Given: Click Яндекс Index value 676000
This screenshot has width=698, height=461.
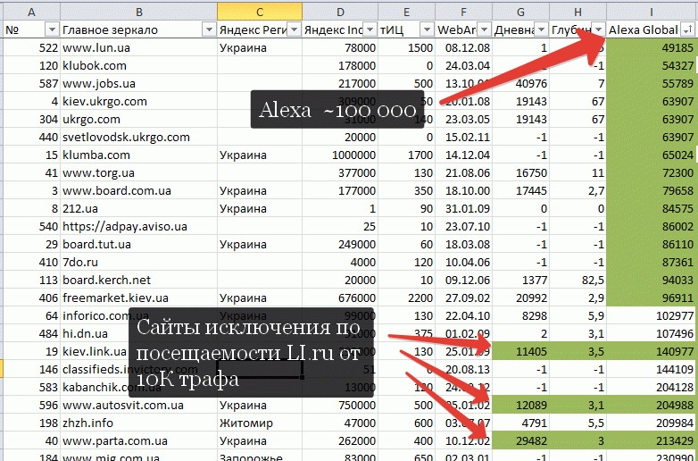Looking at the screenshot, I should 340,298.
